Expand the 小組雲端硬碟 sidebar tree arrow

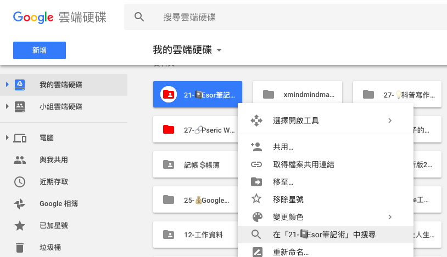pyautogui.click(x=7, y=106)
